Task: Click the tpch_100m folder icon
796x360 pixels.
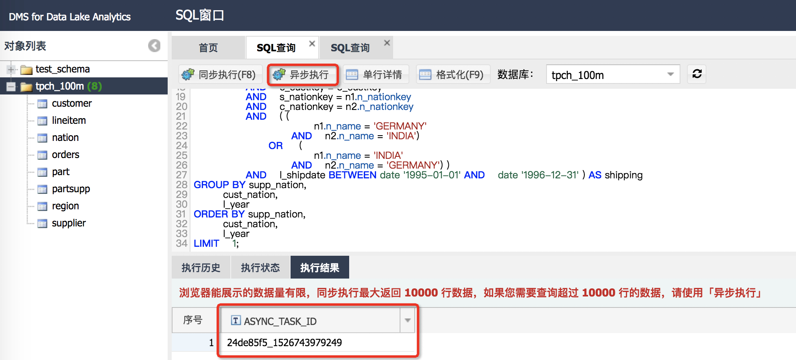Action: tap(26, 87)
